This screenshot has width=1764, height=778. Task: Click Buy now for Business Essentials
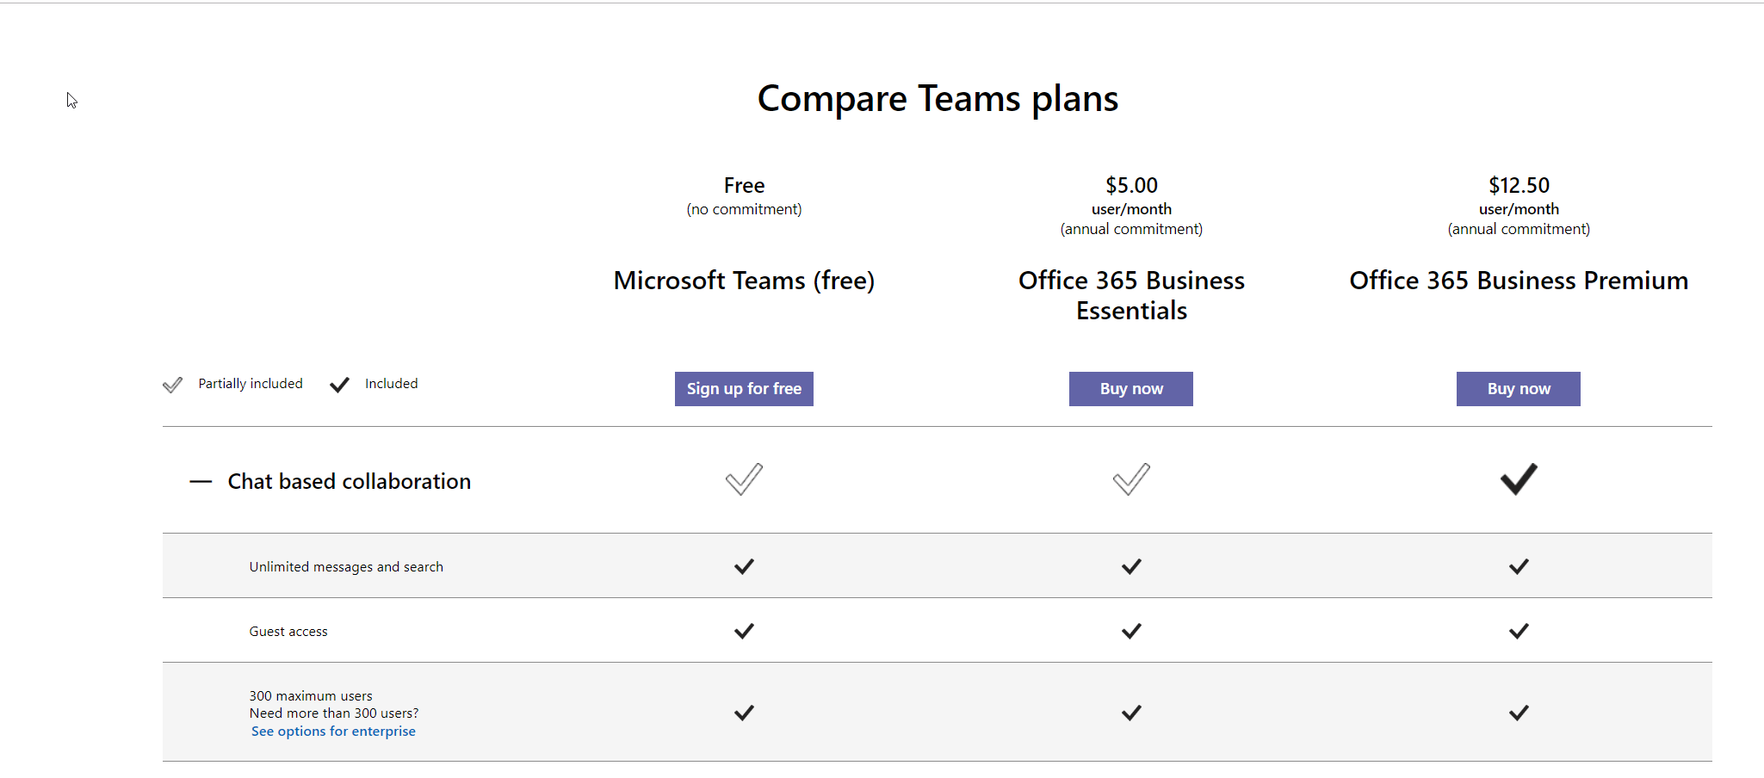click(1130, 389)
